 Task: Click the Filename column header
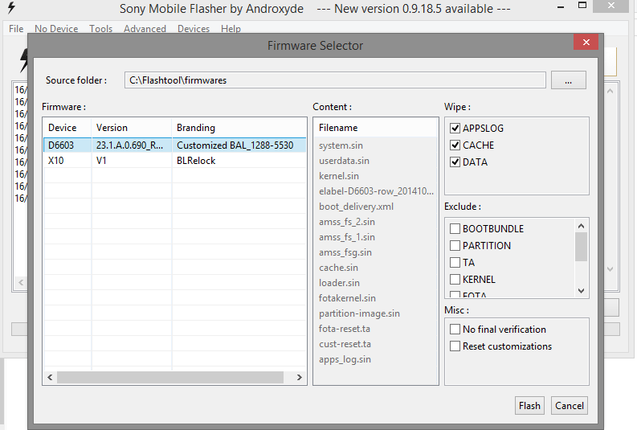[375, 128]
